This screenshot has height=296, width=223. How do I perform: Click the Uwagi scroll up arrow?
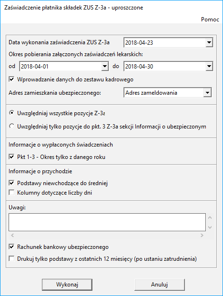210,217
